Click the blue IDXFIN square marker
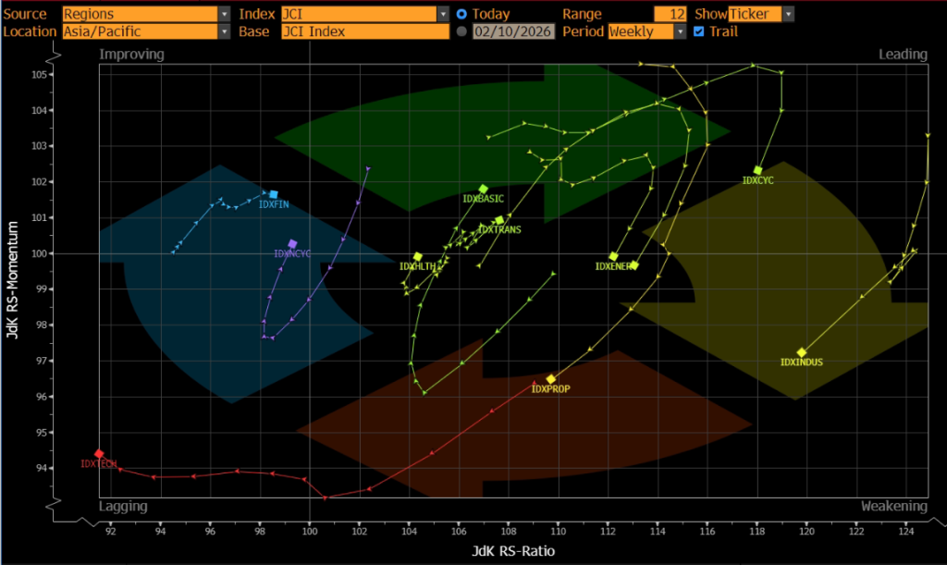This screenshot has width=947, height=565. click(274, 194)
